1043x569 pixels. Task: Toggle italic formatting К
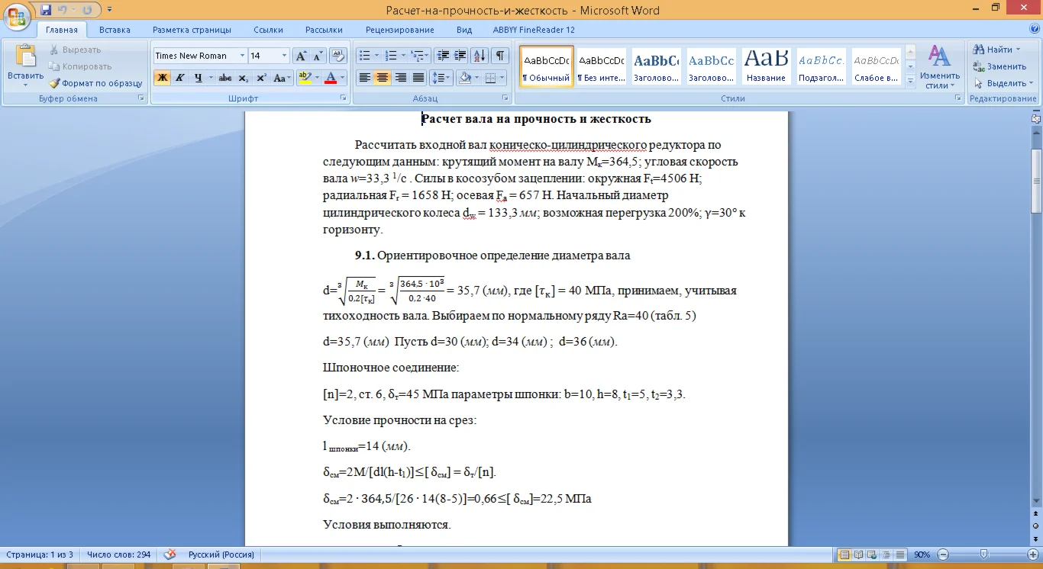tap(180, 78)
